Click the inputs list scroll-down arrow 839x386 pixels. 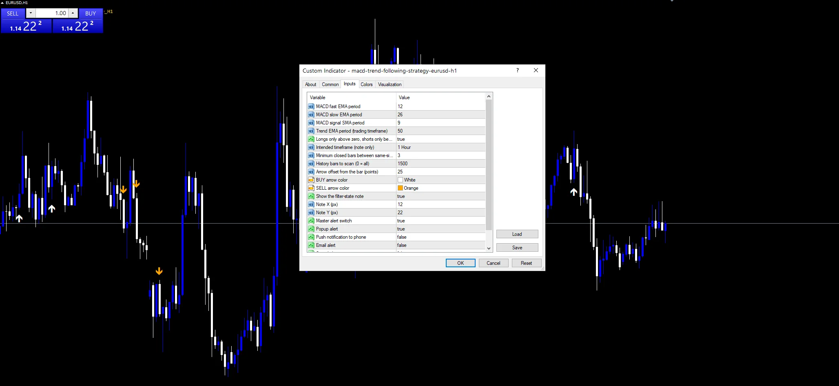click(489, 248)
